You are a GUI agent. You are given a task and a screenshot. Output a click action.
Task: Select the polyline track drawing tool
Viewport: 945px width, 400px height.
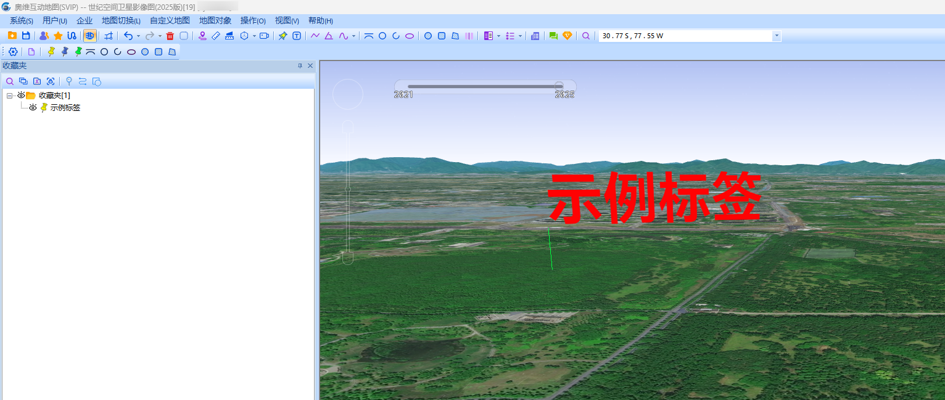pos(315,36)
